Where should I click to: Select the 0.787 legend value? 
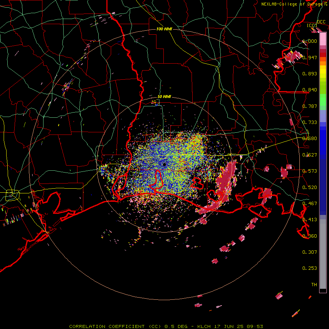click(310, 106)
